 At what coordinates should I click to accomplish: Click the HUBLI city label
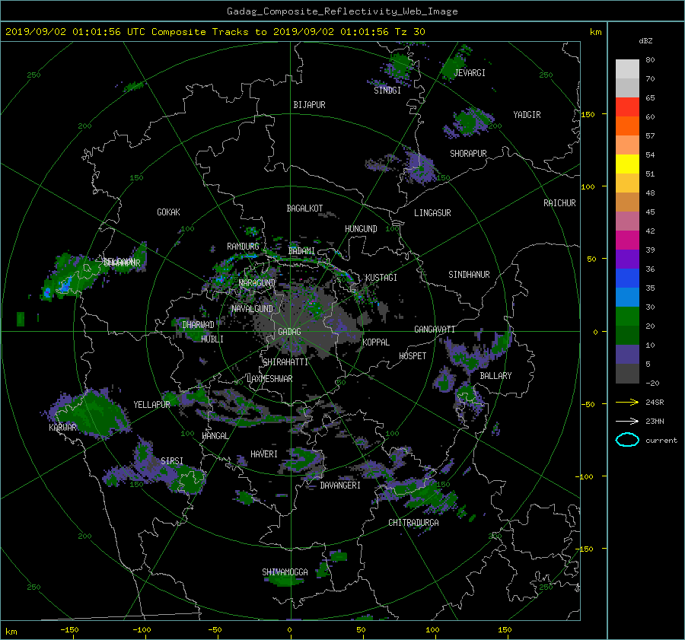tap(212, 339)
